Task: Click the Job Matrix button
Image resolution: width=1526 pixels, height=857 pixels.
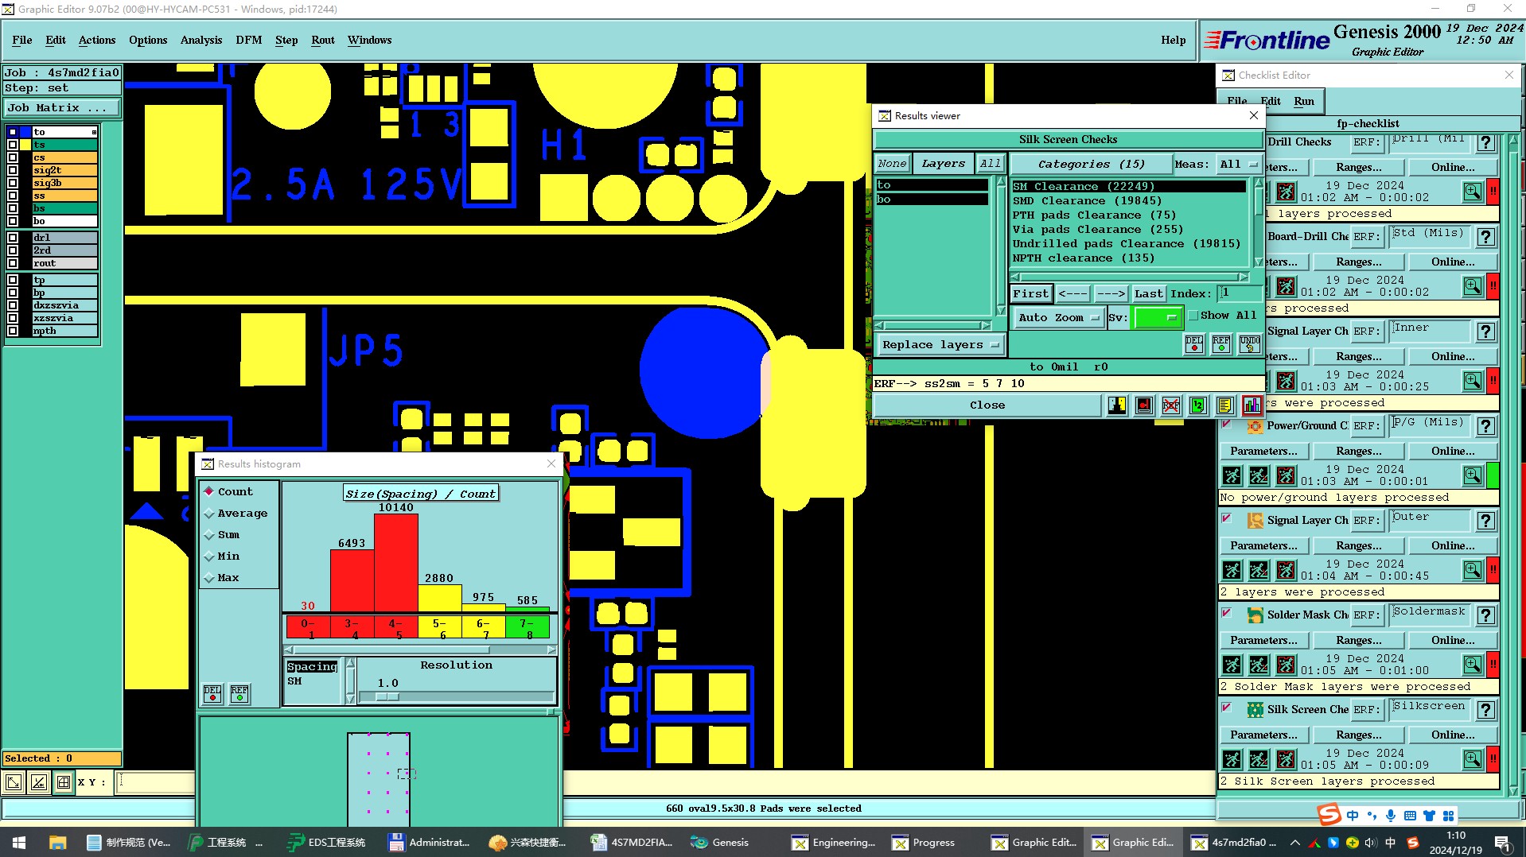Action: [62, 108]
